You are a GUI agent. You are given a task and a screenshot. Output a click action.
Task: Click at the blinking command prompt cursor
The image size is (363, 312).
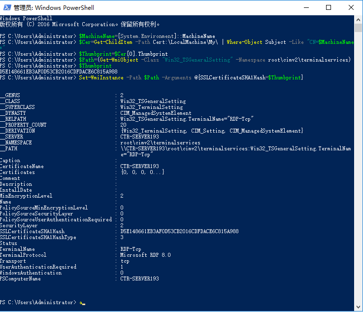click(83, 303)
